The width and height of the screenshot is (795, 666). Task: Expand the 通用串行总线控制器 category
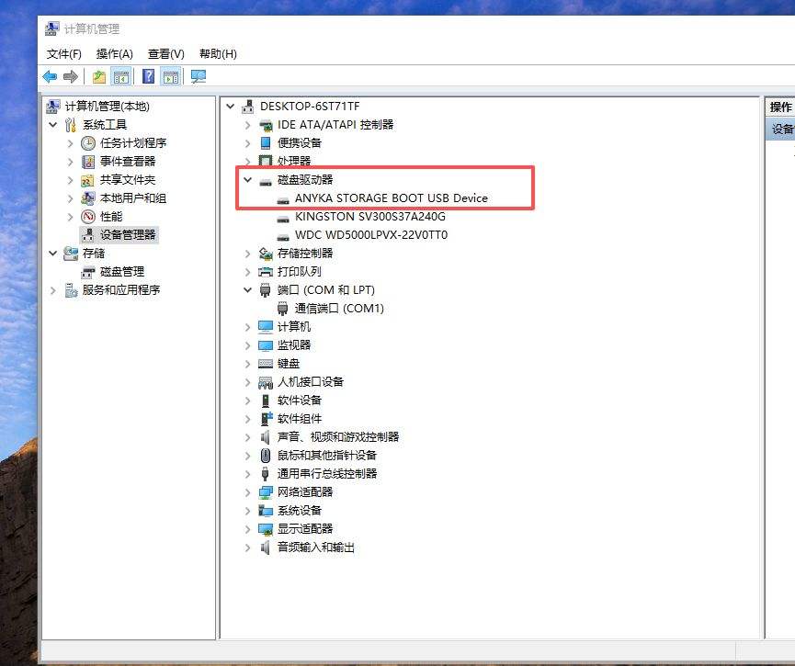246,473
